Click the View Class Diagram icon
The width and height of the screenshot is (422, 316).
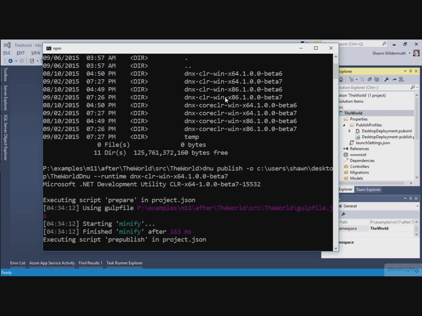(401, 79)
